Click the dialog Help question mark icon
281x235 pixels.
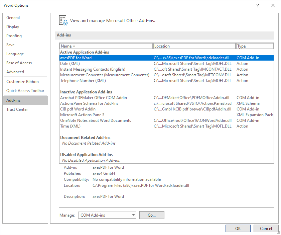(257, 5)
